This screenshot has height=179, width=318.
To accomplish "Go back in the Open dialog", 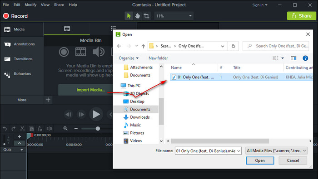I will pyautogui.click(x=119, y=46).
